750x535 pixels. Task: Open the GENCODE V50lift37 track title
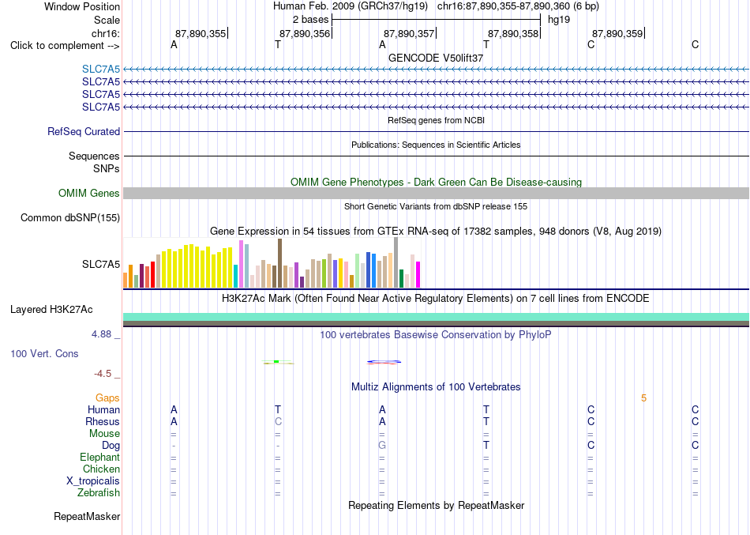point(436,58)
